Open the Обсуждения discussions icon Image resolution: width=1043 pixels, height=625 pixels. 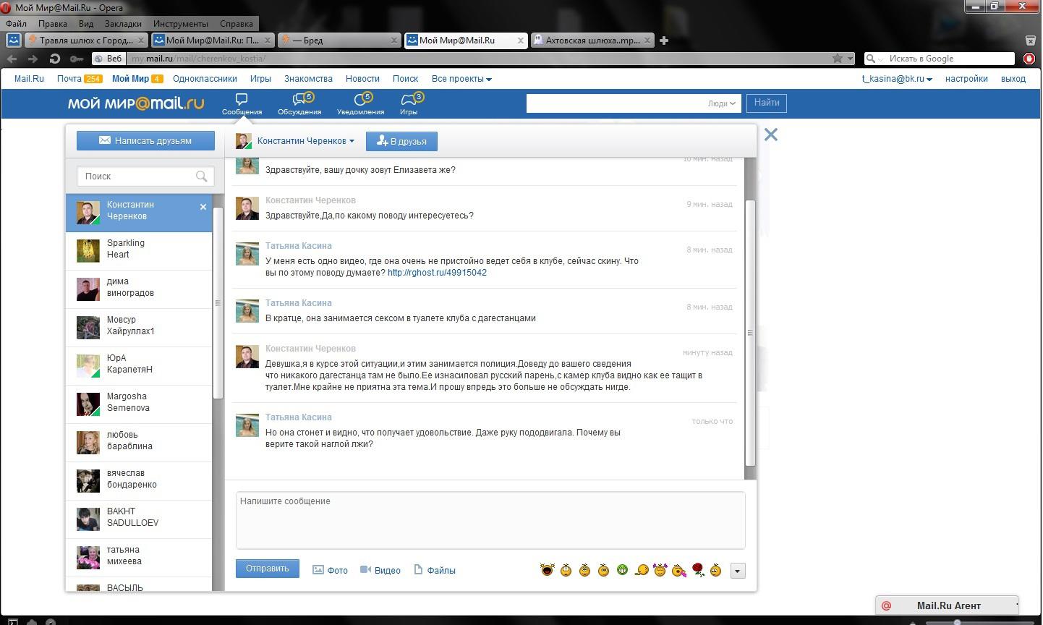(299, 104)
